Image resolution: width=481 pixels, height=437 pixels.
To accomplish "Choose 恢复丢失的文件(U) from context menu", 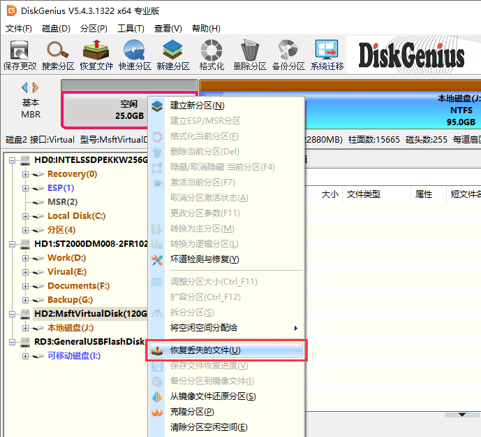I will [x=226, y=350].
